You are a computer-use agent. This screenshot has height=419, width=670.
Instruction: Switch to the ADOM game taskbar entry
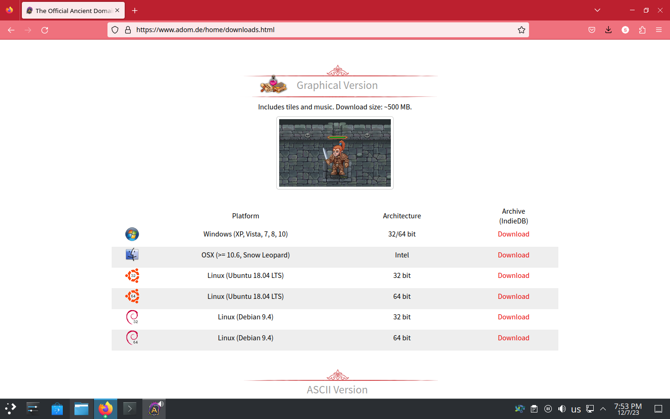pyautogui.click(x=154, y=409)
